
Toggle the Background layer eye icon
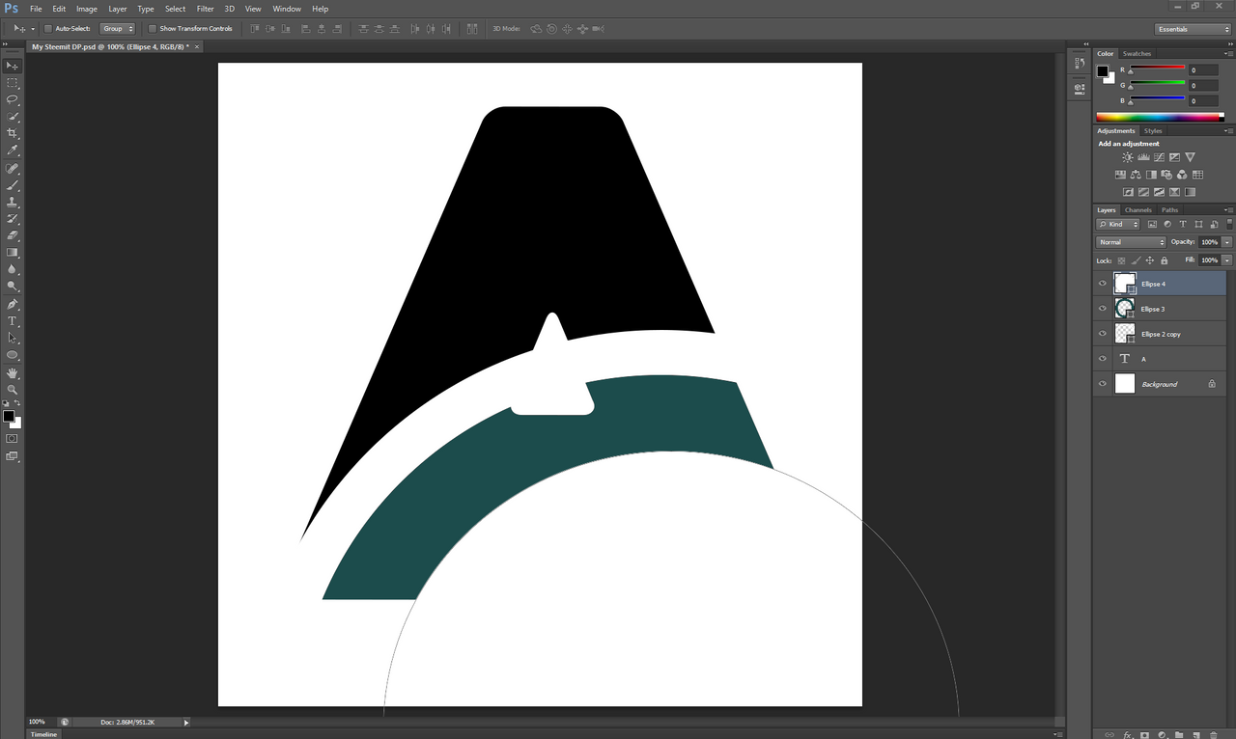[x=1103, y=384]
